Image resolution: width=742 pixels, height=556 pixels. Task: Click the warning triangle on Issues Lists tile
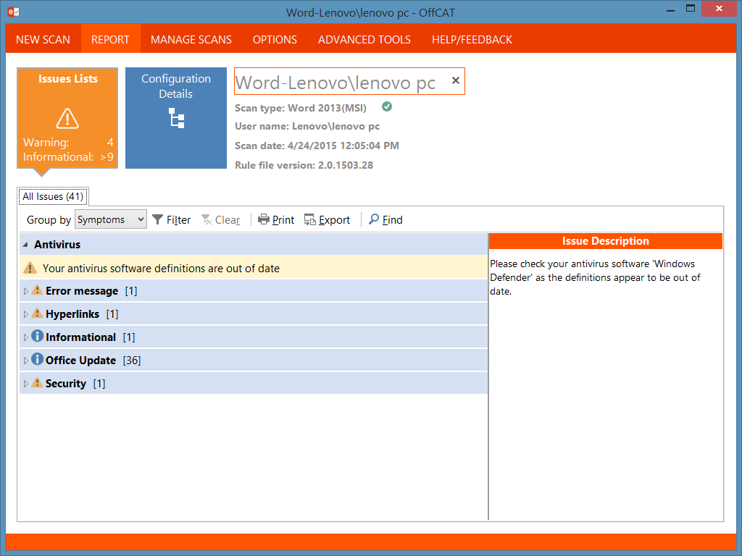tap(67, 118)
